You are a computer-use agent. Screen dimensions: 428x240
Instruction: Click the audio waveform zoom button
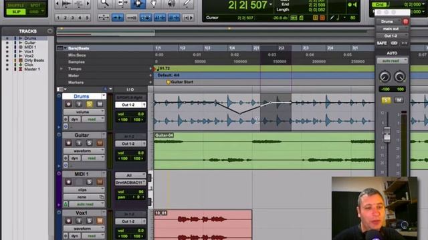[x=66, y=3]
